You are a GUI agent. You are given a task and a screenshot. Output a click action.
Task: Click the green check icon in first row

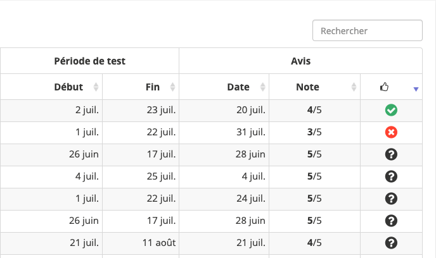[x=391, y=110]
